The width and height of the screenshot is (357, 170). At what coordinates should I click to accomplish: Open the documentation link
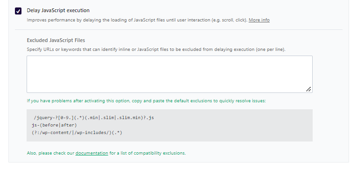click(92, 153)
